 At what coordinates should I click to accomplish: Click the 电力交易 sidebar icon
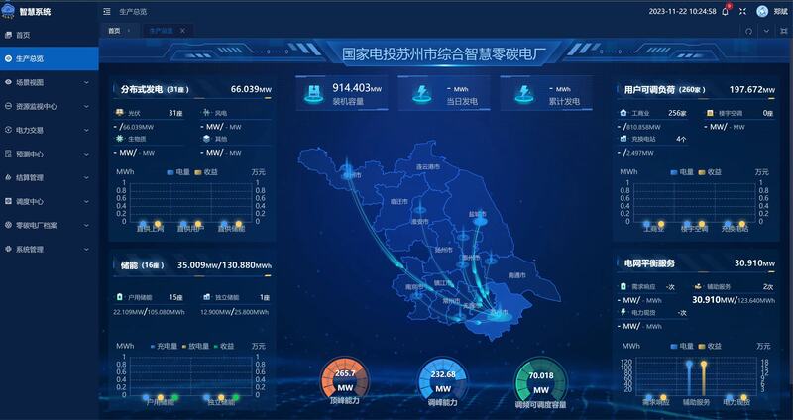(x=8, y=130)
